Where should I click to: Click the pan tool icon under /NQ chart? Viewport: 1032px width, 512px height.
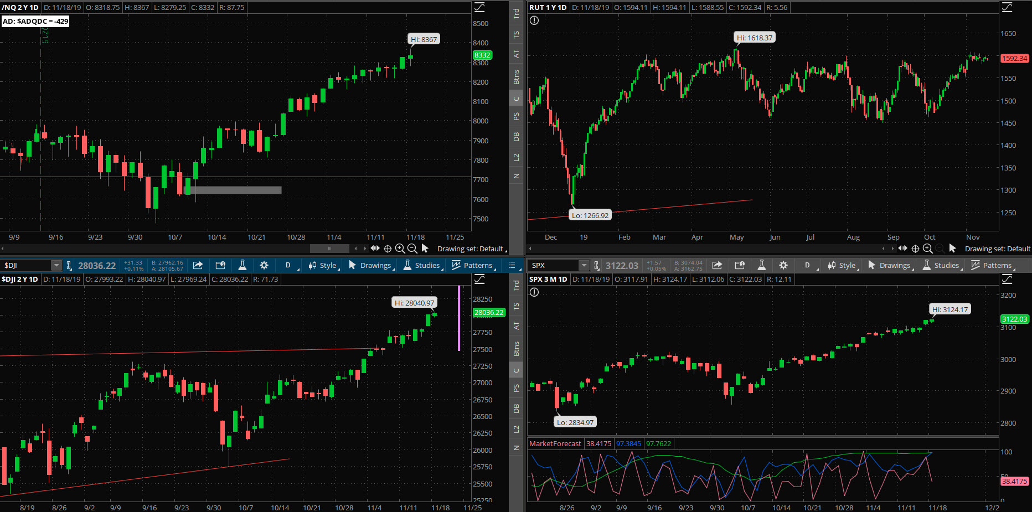pyautogui.click(x=375, y=249)
